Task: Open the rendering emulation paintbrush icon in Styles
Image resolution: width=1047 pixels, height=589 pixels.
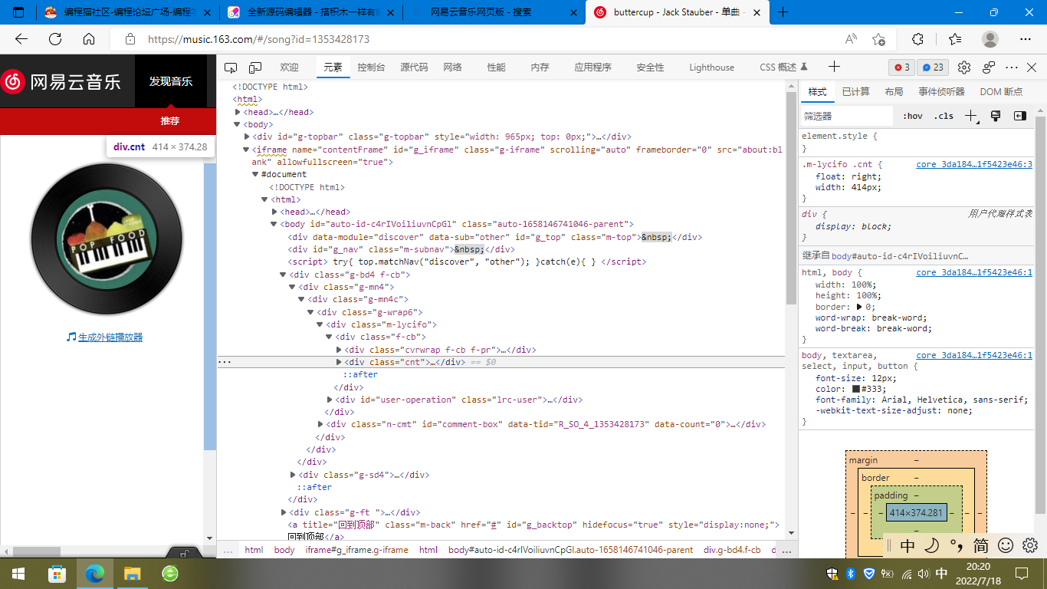Action: tap(996, 116)
